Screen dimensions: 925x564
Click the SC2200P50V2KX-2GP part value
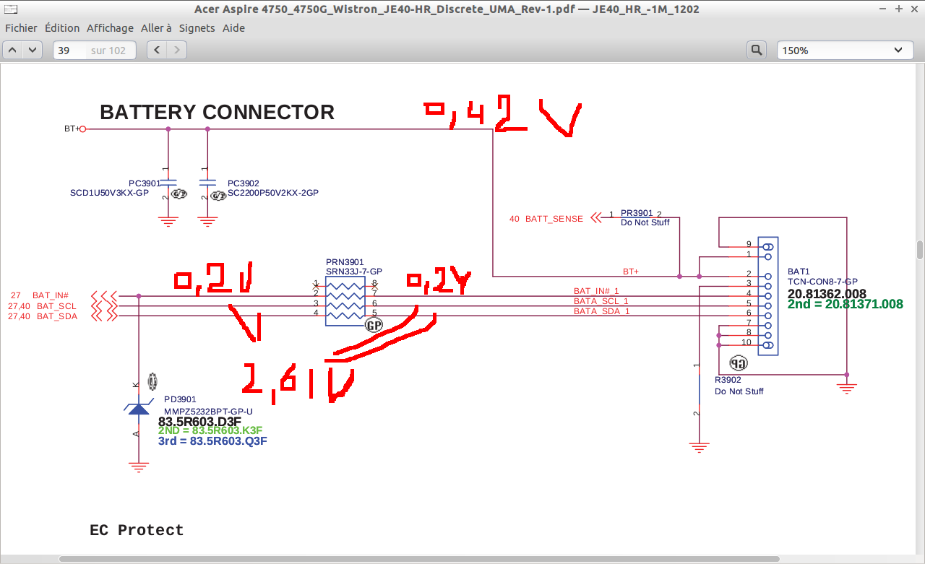272,193
